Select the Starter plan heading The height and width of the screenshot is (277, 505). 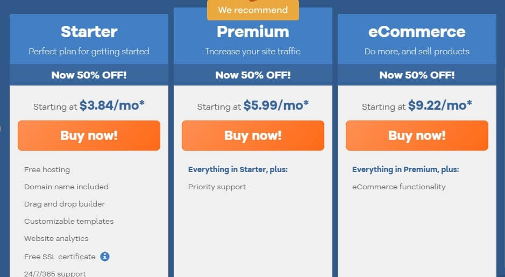point(89,32)
